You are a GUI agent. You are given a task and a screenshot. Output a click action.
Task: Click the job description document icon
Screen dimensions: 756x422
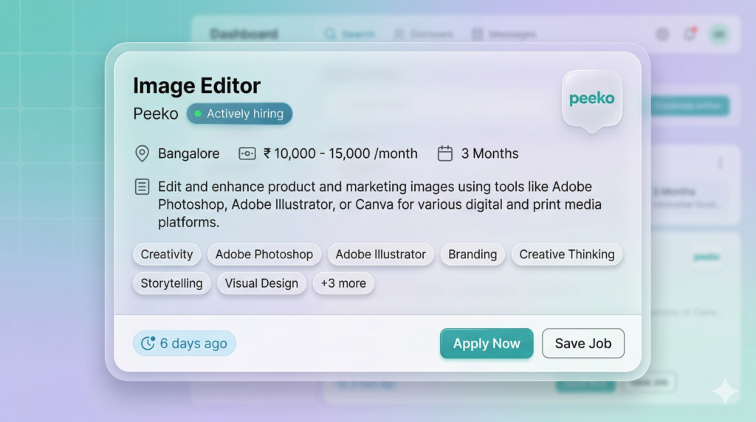(142, 187)
